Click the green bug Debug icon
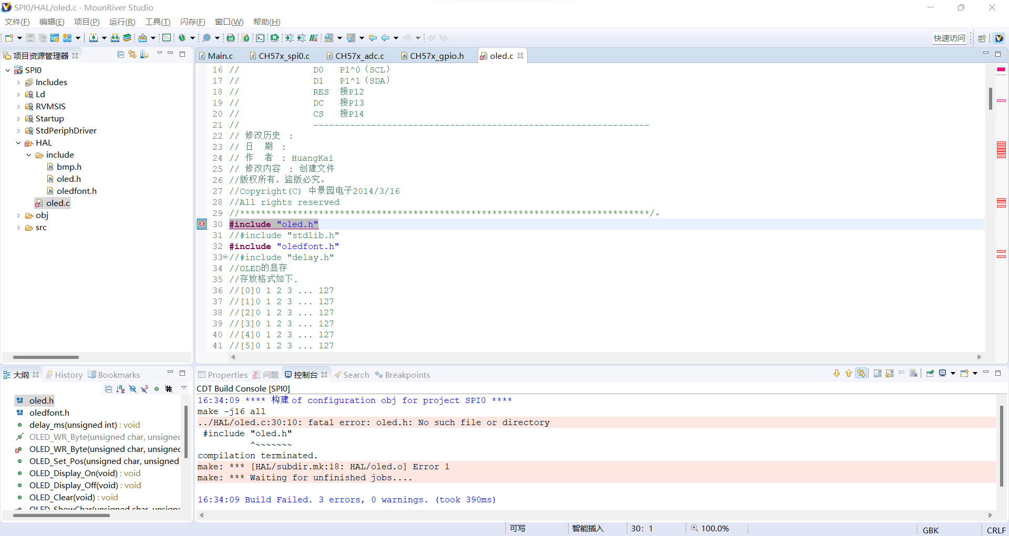 click(x=182, y=38)
